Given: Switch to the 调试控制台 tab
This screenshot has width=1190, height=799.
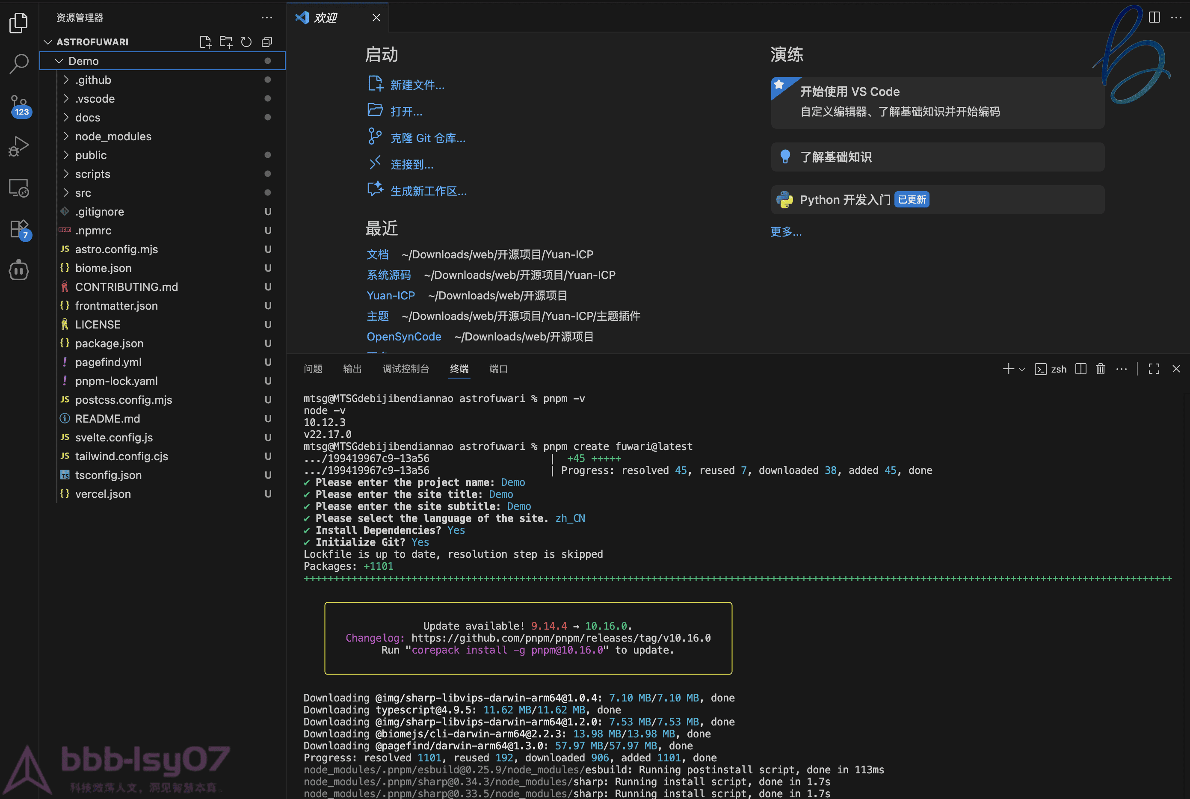Looking at the screenshot, I should (x=406, y=369).
